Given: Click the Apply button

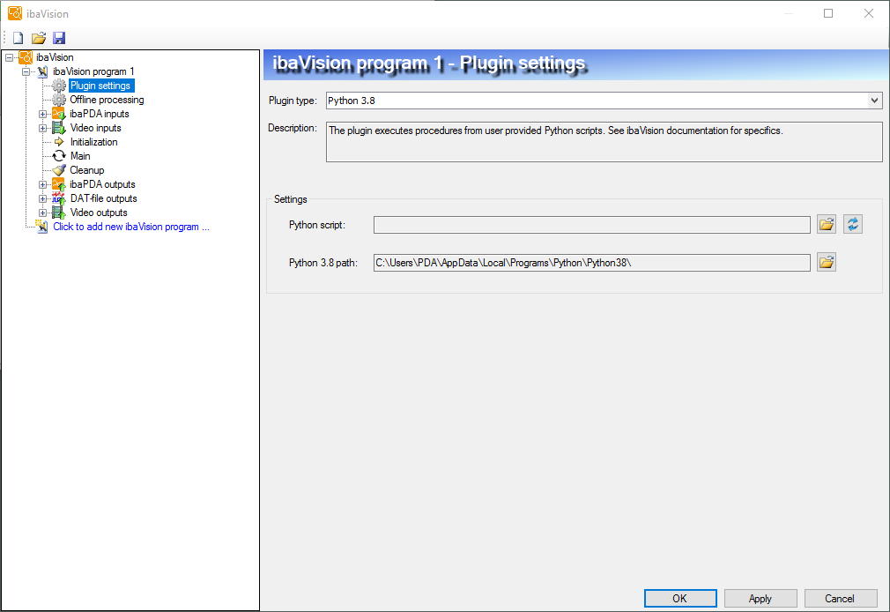Looking at the screenshot, I should pyautogui.click(x=760, y=598).
